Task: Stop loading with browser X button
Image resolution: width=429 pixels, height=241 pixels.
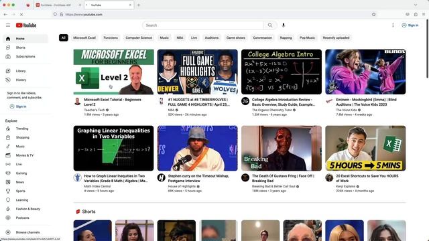Action: point(21,15)
